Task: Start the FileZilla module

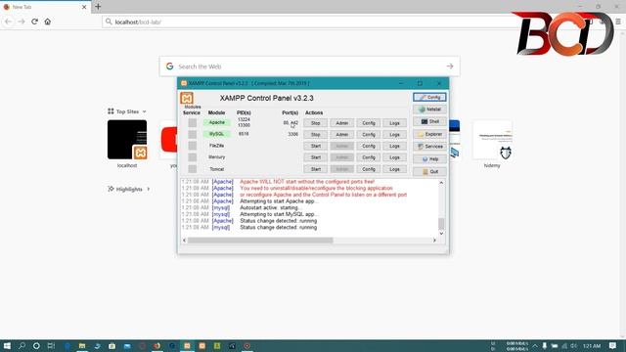Action: (x=315, y=146)
